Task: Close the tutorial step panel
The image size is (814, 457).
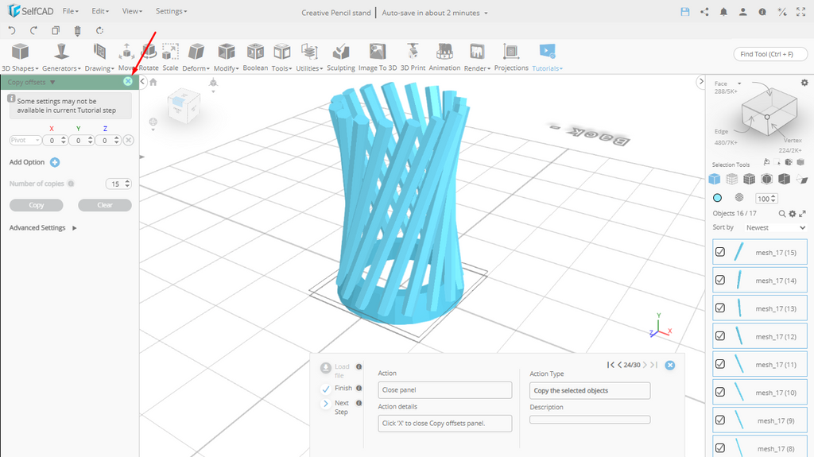Action: coord(670,365)
